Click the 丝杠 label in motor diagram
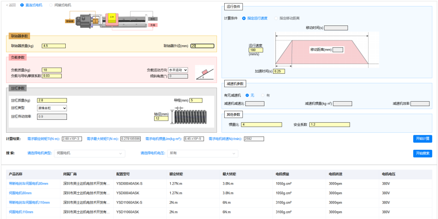 [153, 19]
